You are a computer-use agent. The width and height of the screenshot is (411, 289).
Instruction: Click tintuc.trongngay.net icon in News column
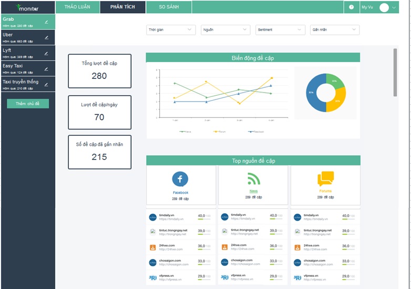pos(224,231)
